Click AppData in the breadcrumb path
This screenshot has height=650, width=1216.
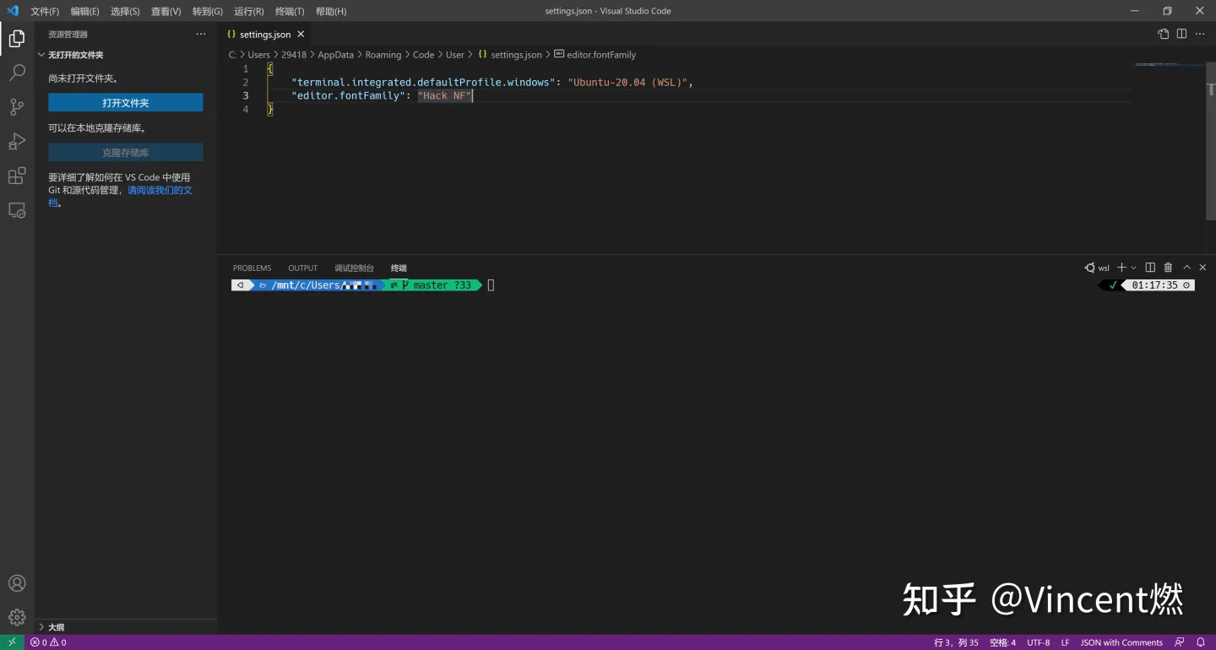pyautogui.click(x=335, y=55)
